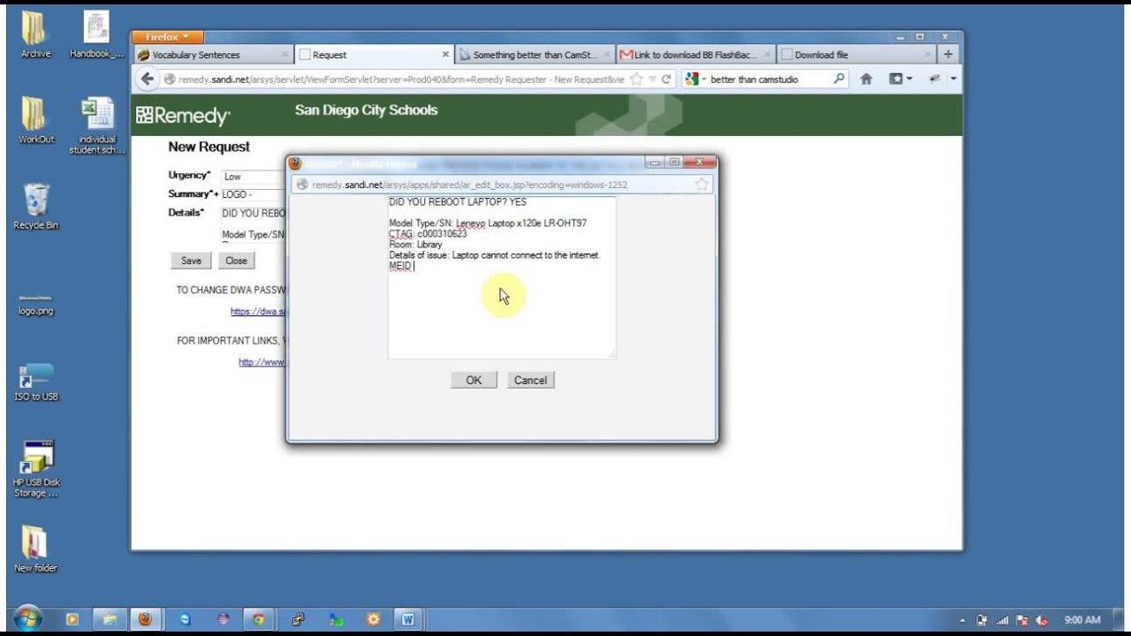Image resolution: width=1131 pixels, height=636 pixels.
Task: Switch to Microsoft Word in taskbar
Action: [408, 620]
